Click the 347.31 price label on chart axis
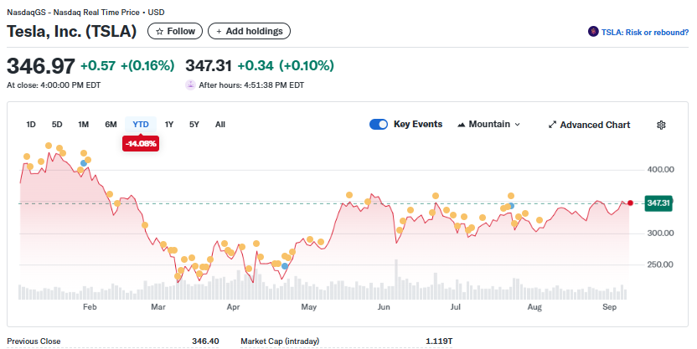 (x=658, y=203)
